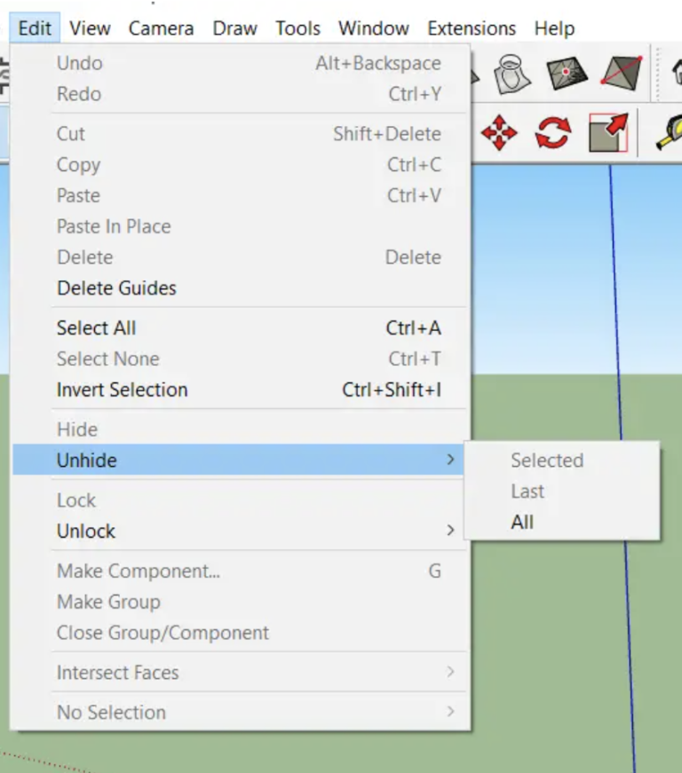This screenshot has width=682, height=773.
Task: Select Delete Guides
Action: (116, 288)
